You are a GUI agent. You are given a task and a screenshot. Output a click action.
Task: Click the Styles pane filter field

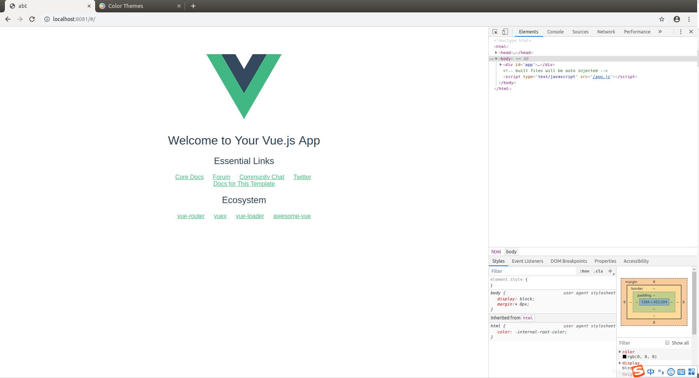pyautogui.click(x=532, y=271)
